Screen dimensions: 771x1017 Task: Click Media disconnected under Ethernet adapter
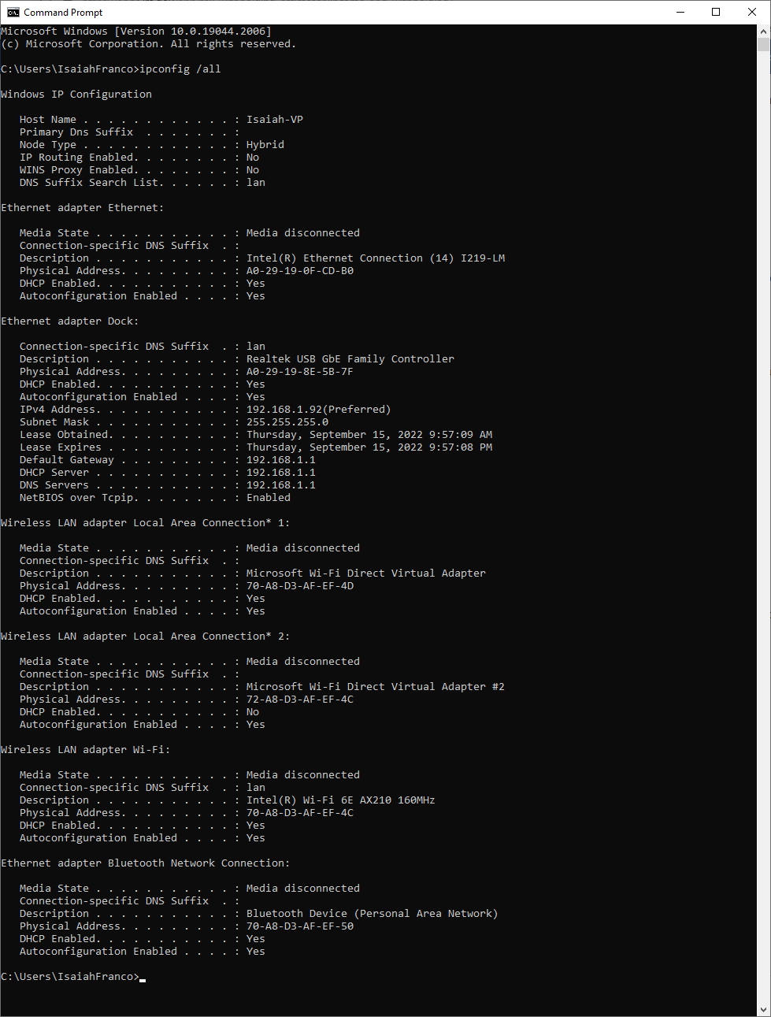point(302,232)
